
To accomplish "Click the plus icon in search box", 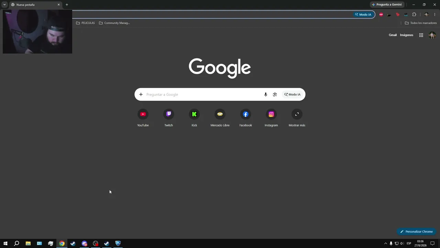I will [141, 94].
